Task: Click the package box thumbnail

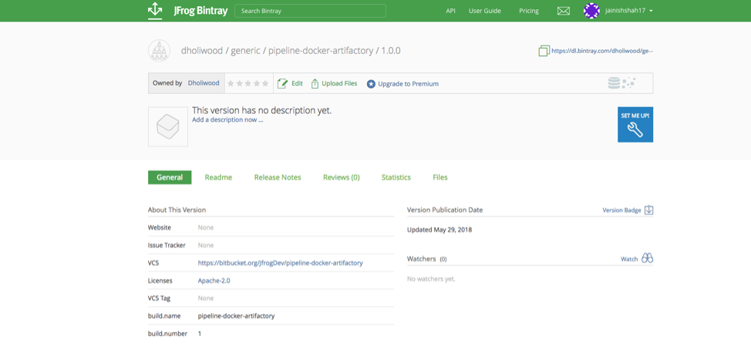Action: (x=168, y=126)
